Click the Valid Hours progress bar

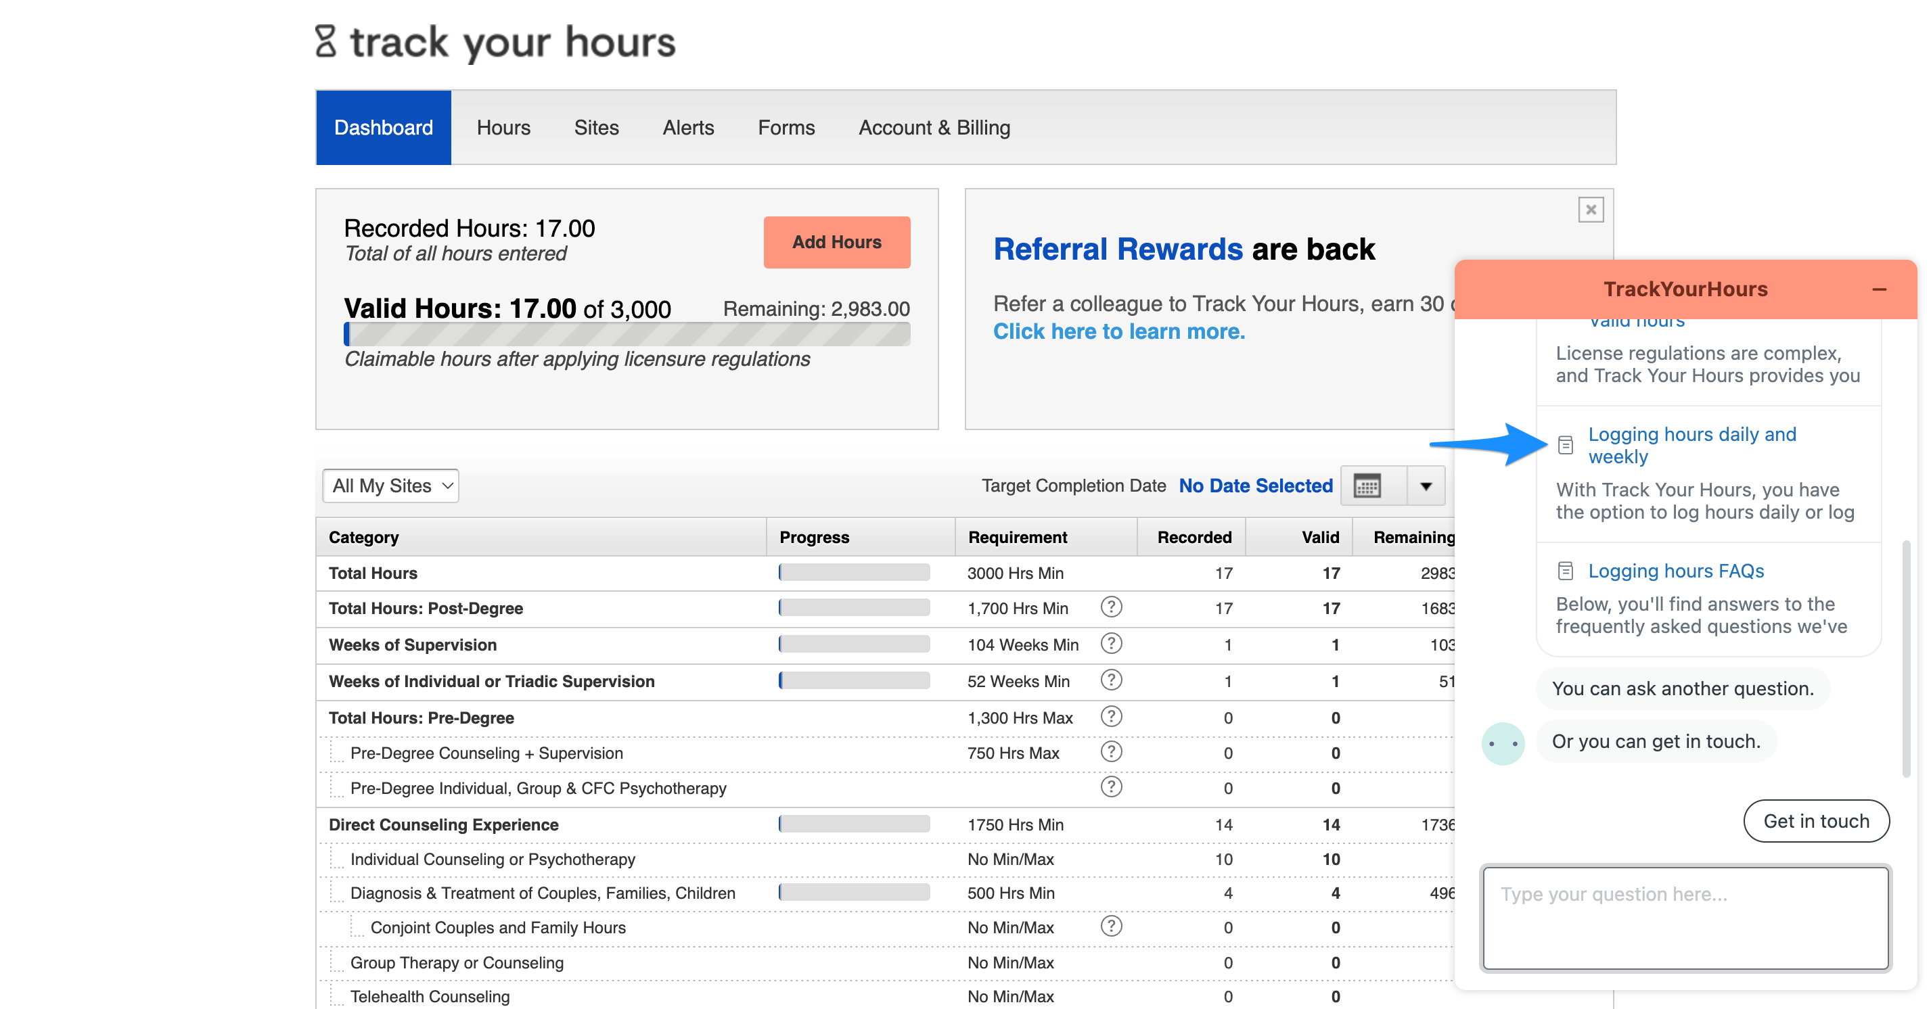[x=627, y=334]
